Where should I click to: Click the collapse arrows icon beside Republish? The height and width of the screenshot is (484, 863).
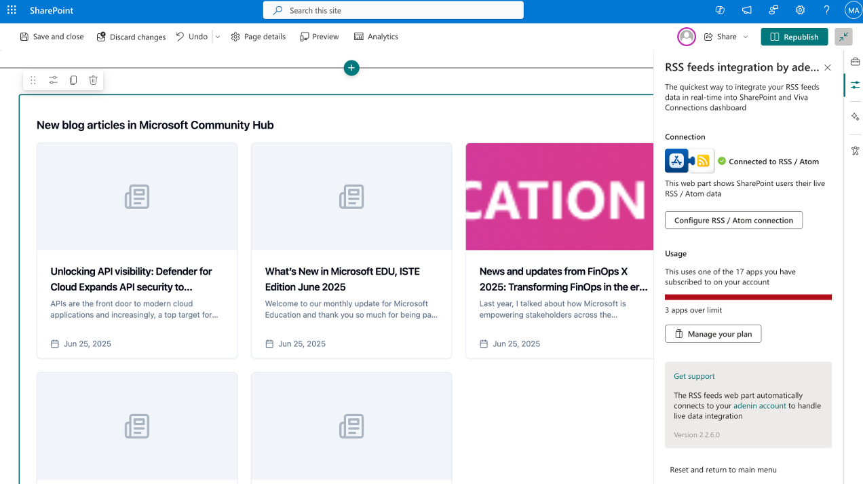843,37
